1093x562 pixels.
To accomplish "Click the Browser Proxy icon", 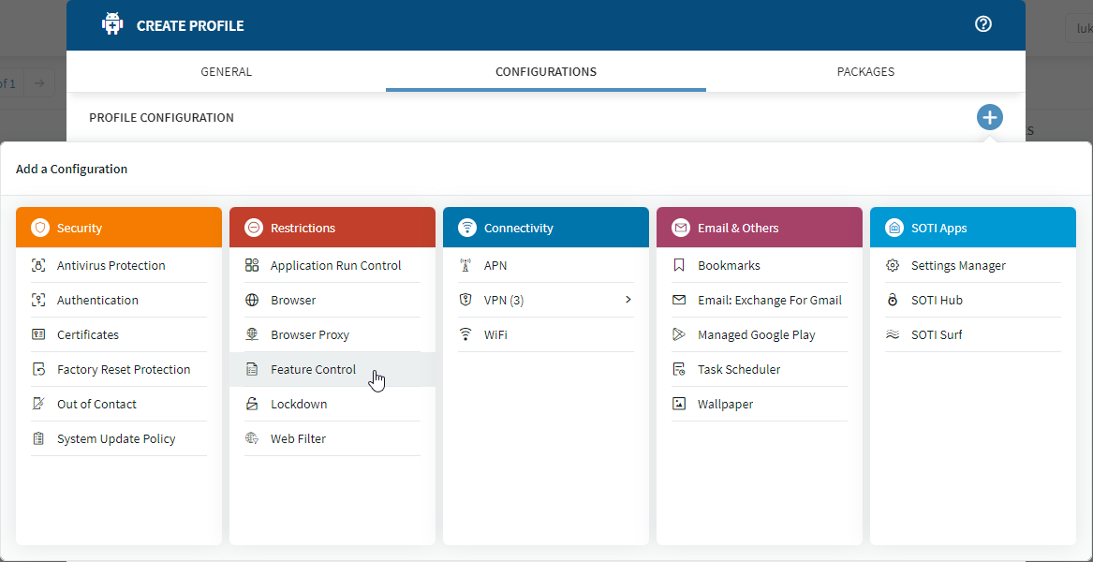I will (x=252, y=334).
